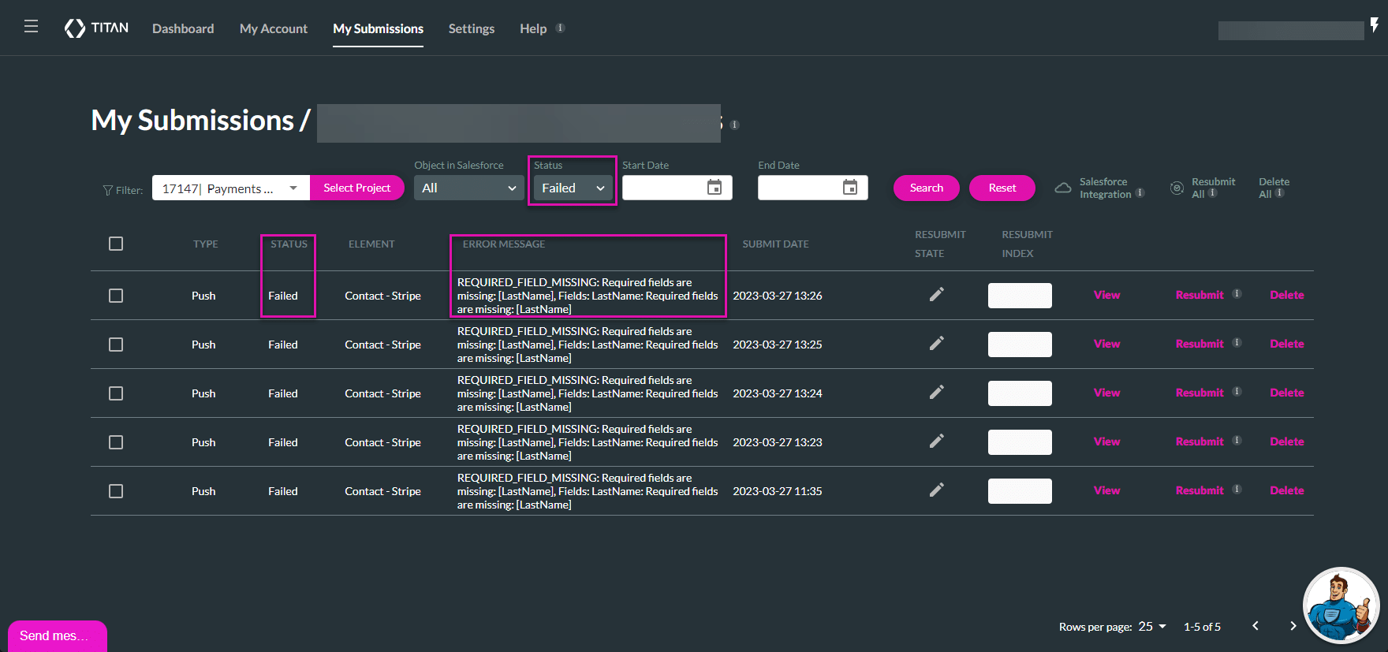Expand the Status dropdown showing Failed
Image resolution: width=1388 pixels, height=652 pixels.
[x=573, y=188]
